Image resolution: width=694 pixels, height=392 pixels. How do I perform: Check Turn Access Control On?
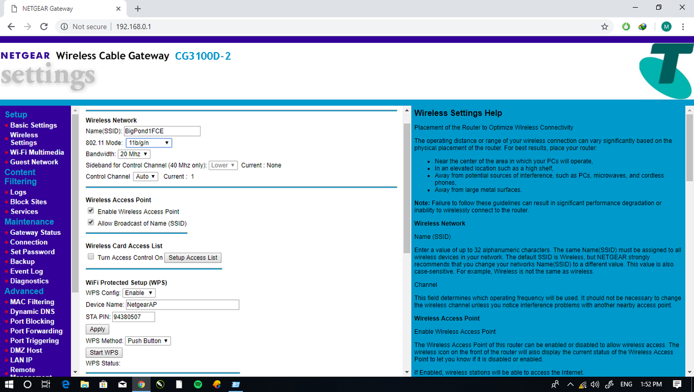(x=91, y=257)
